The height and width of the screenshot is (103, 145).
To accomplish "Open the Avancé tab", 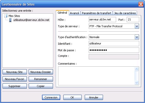I will click(74, 13).
